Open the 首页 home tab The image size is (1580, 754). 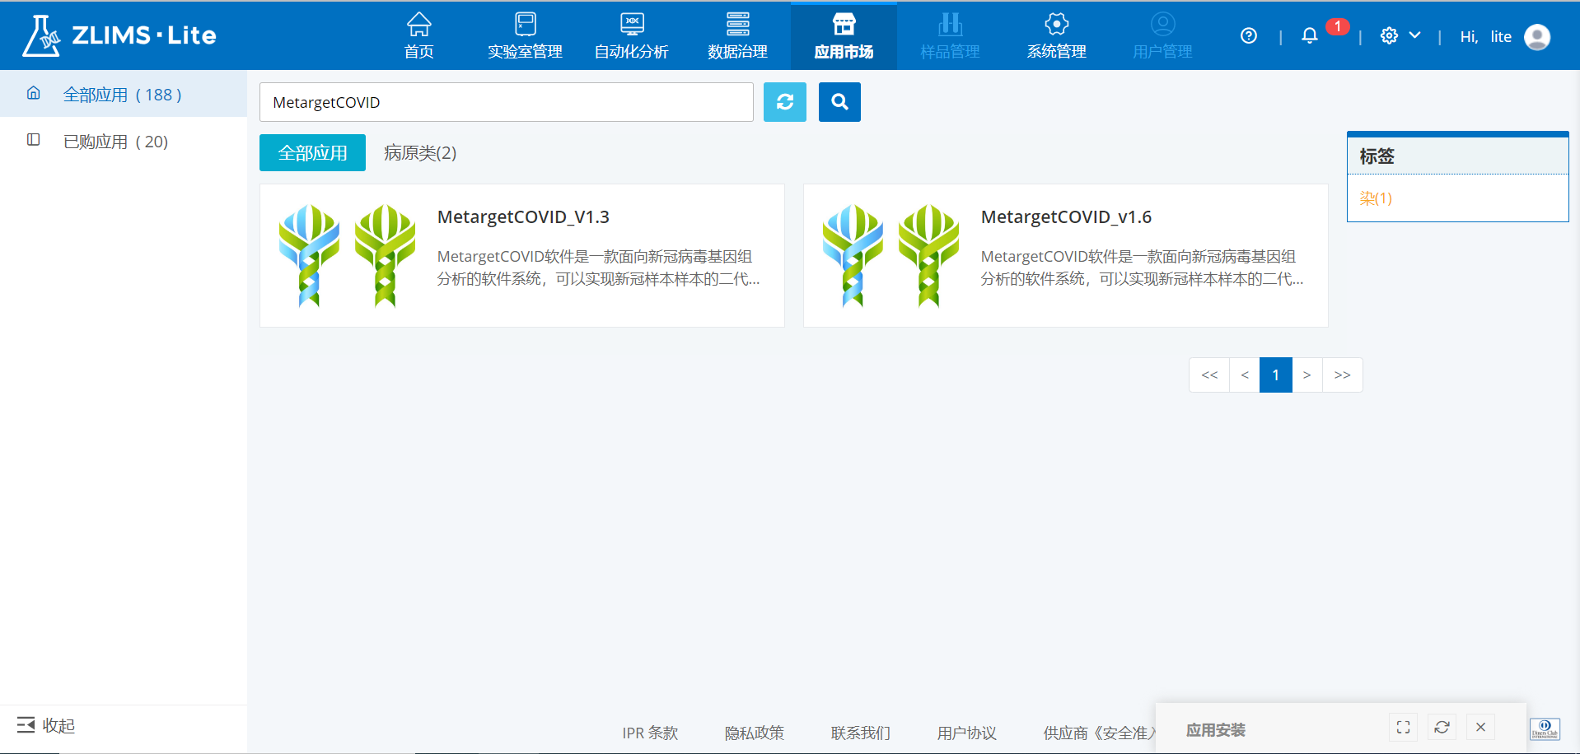coord(418,35)
